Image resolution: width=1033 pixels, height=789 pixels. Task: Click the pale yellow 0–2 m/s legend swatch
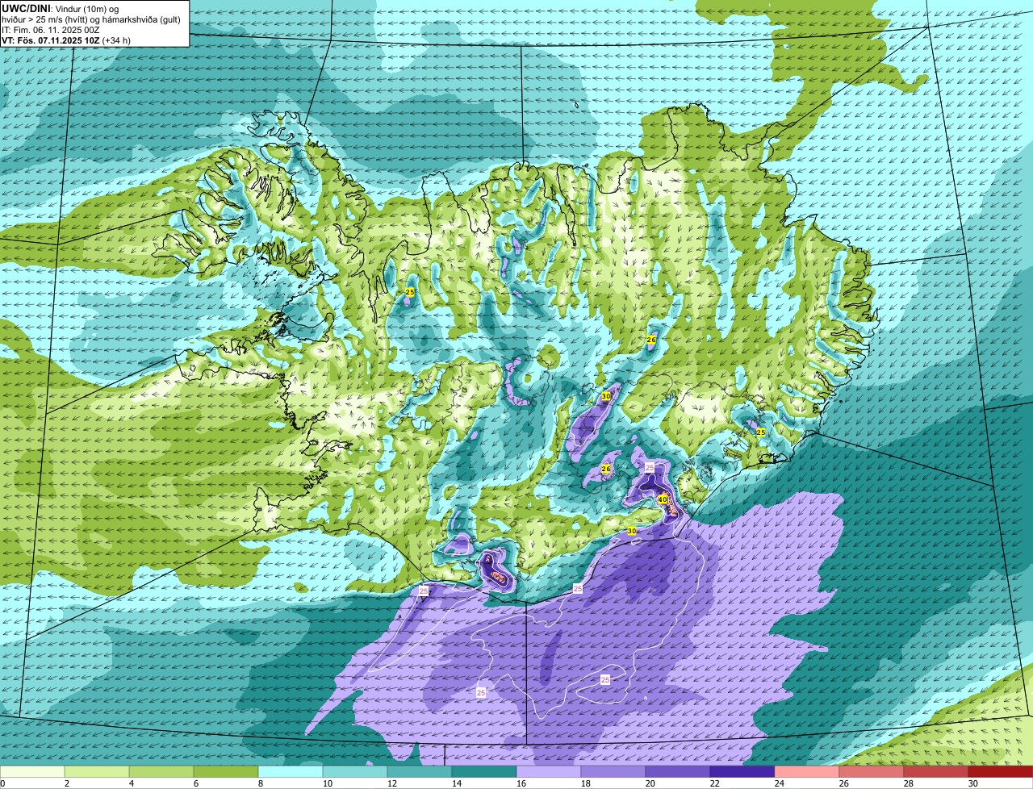pyautogui.click(x=32, y=771)
